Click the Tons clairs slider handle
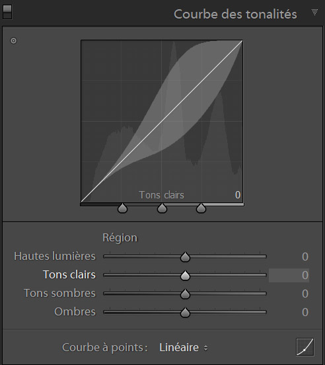This screenshot has height=365, width=325. pyautogui.click(x=185, y=275)
